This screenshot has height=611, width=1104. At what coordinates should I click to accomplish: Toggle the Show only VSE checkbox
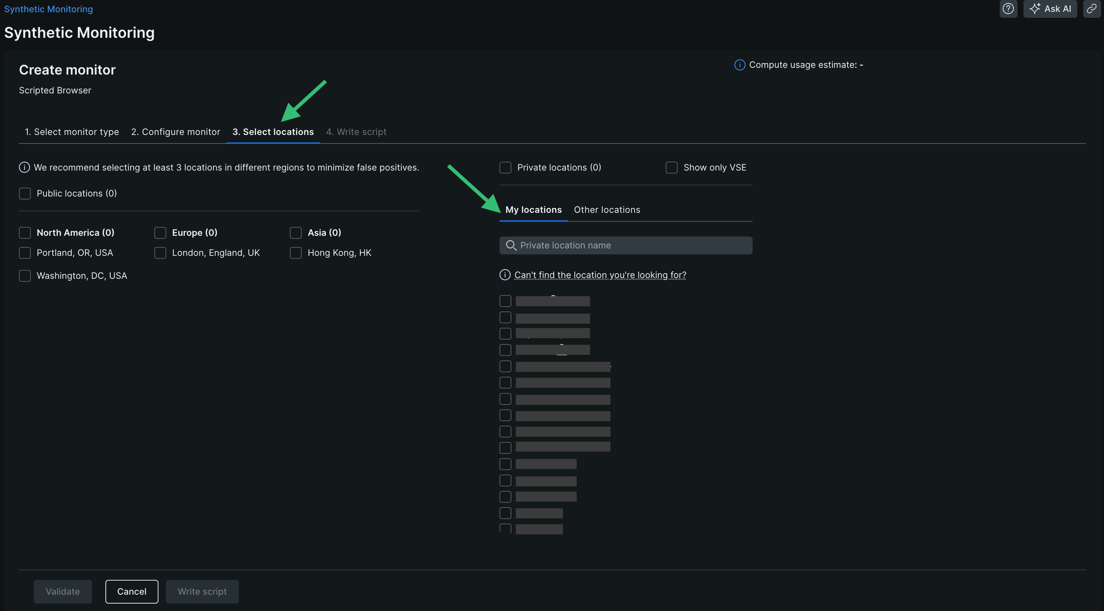(x=672, y=168)
